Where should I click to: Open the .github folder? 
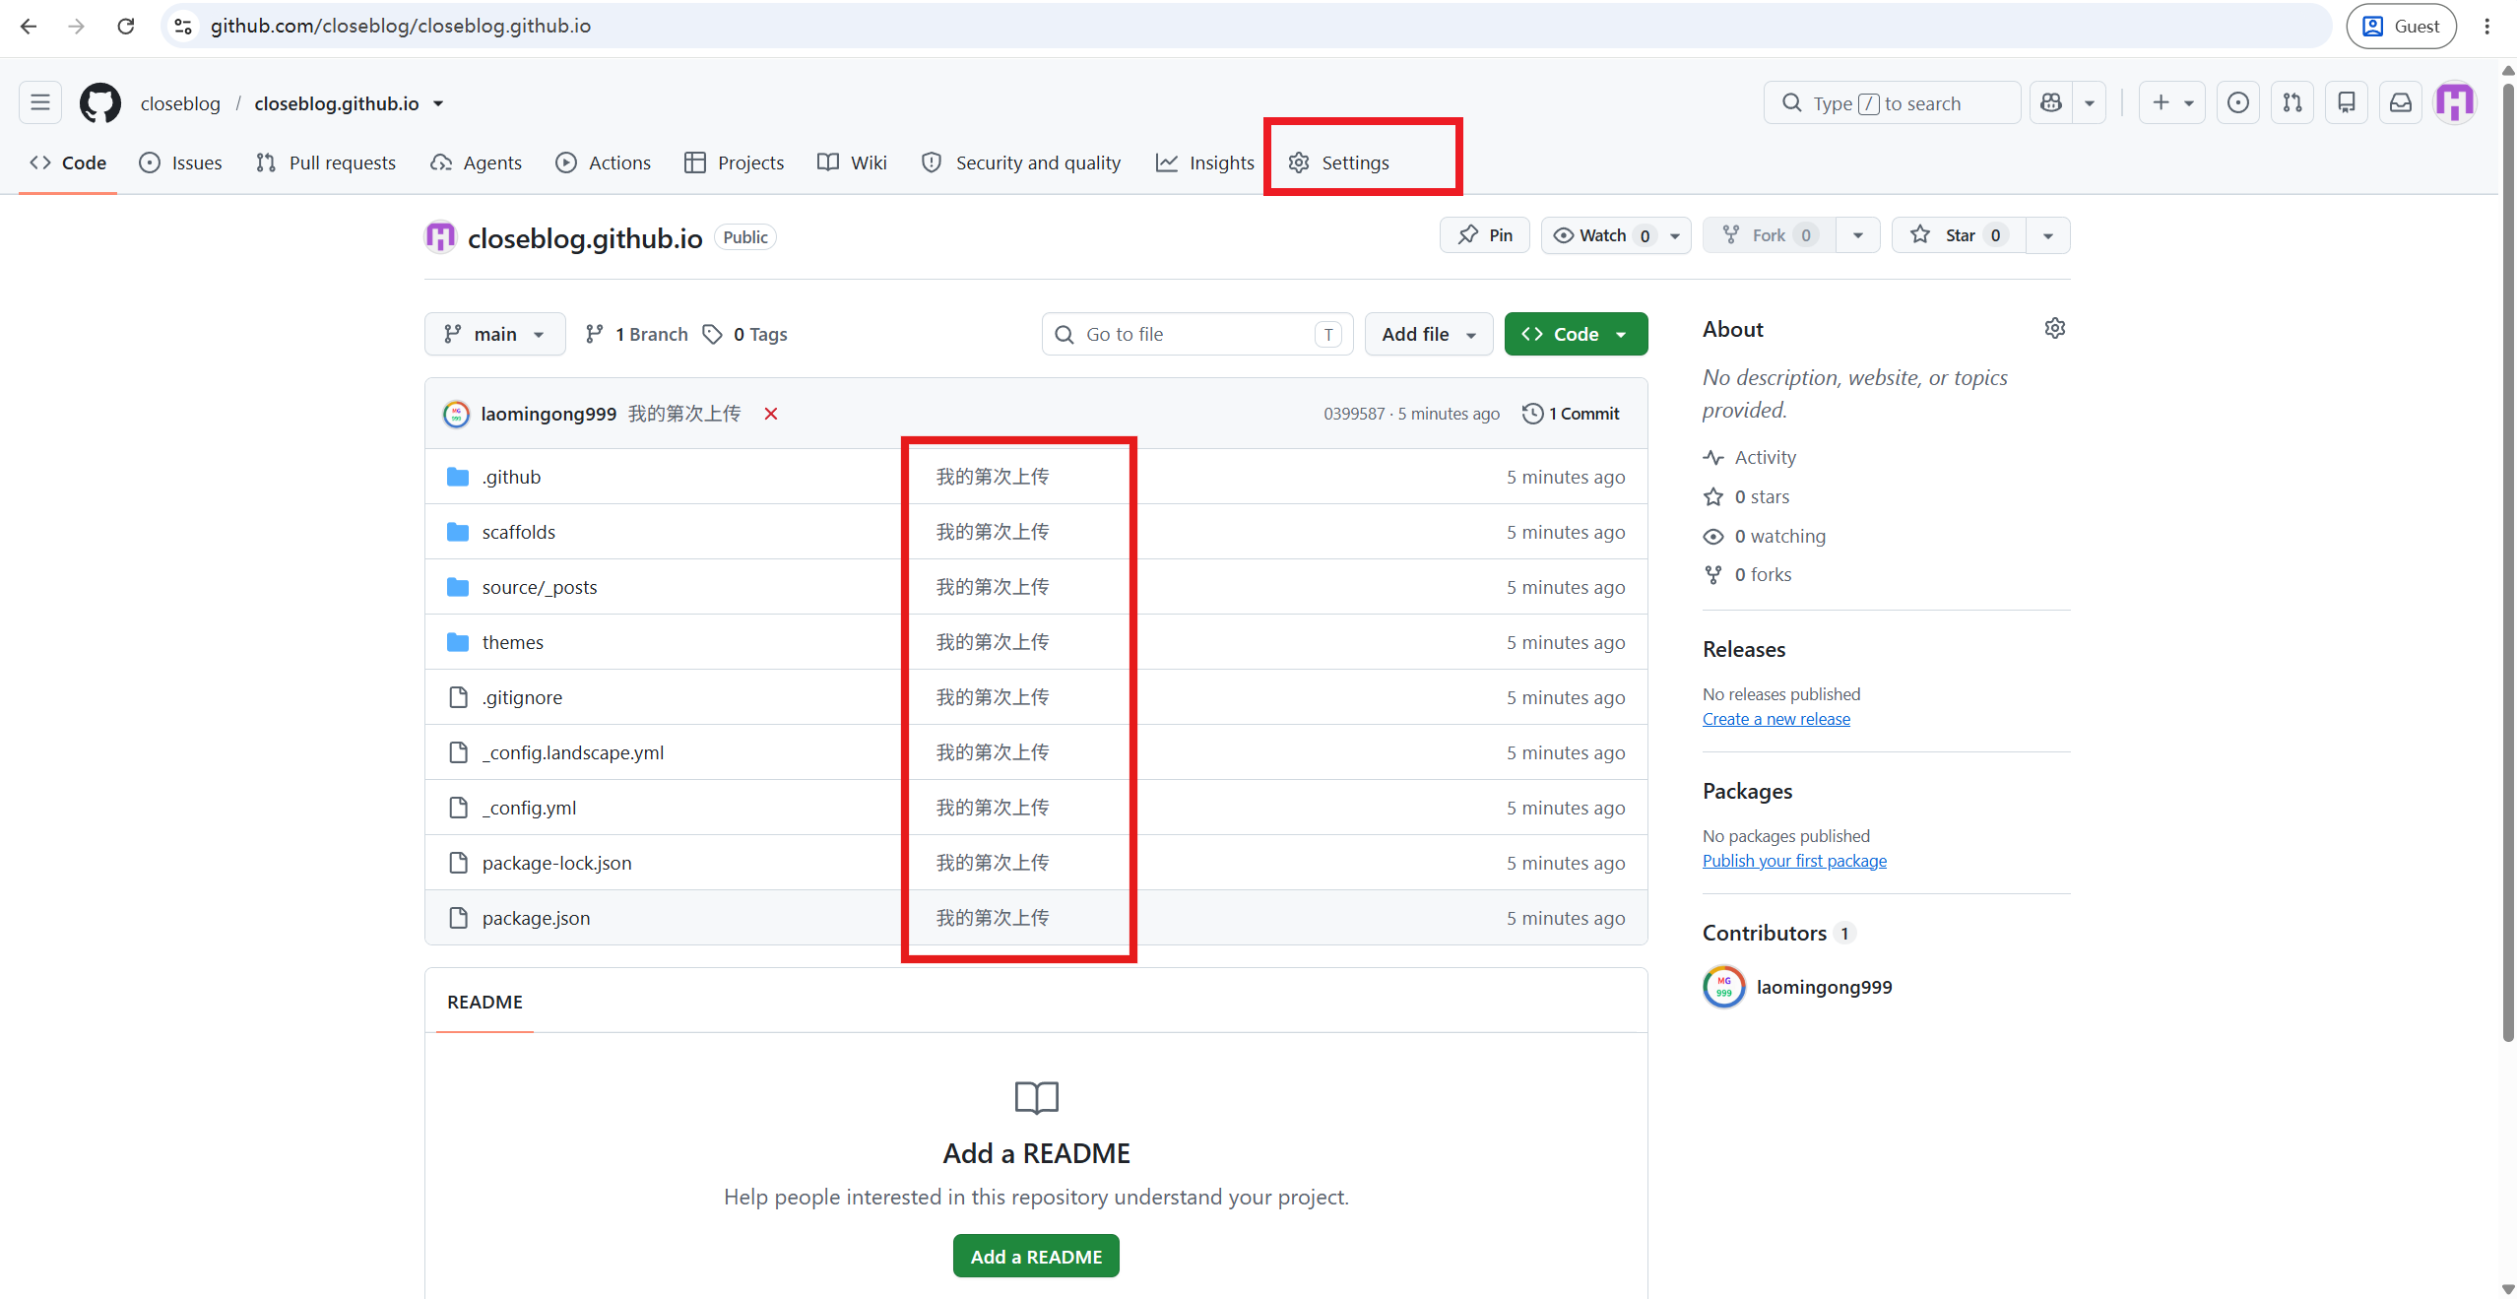[x=511, y=477]
